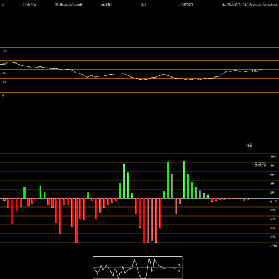Click the RSI value 44.97 label

click(257, 71)
